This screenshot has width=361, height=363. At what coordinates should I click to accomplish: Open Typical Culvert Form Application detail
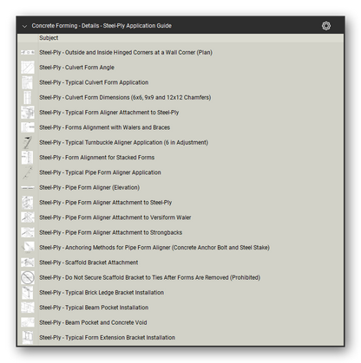94,82
